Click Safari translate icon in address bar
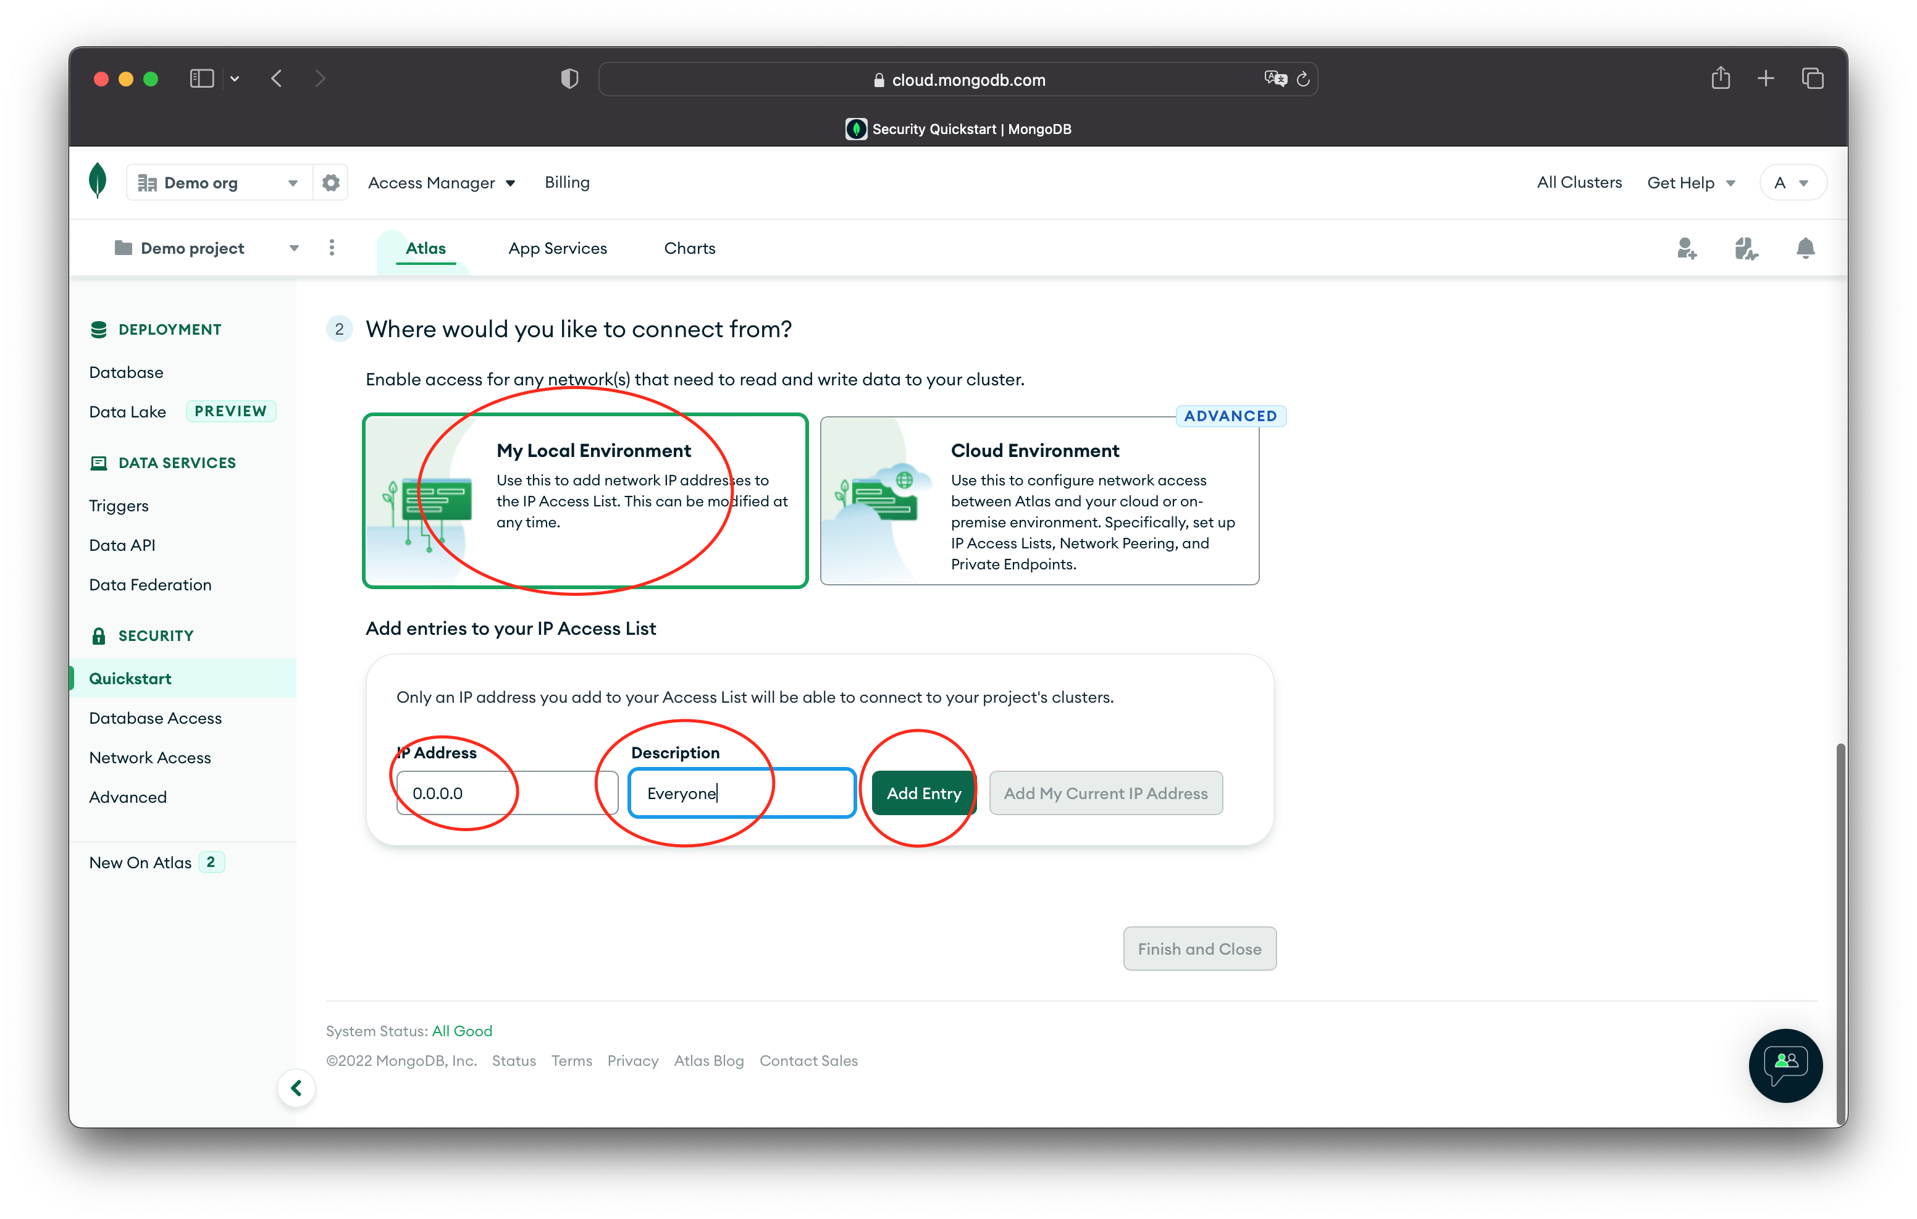 pos(1275,79)
